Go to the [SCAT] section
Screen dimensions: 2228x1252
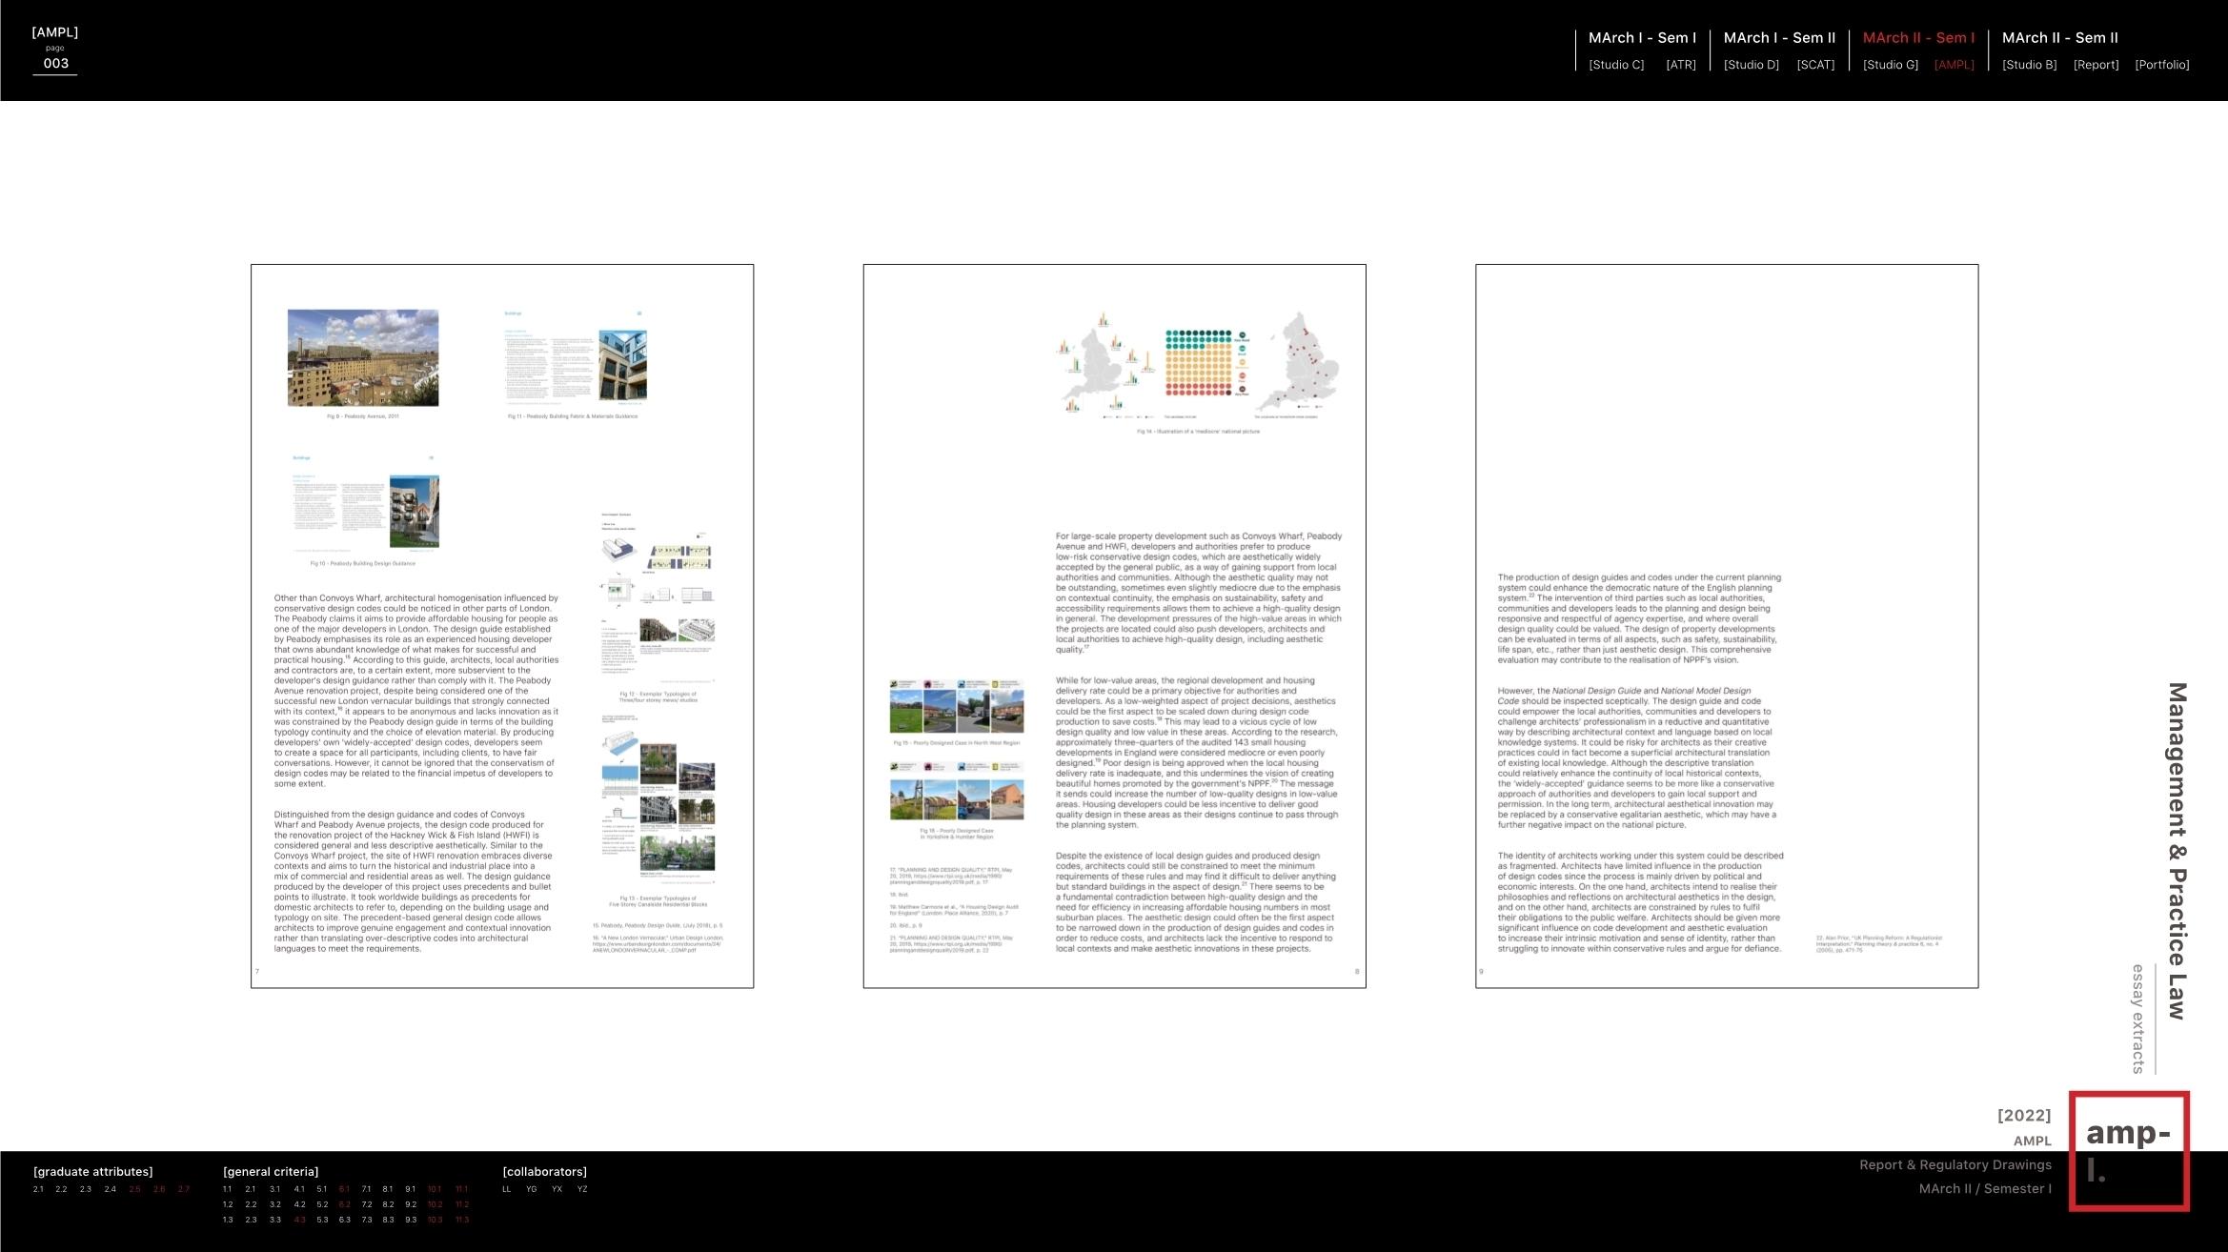(1814, 65)
